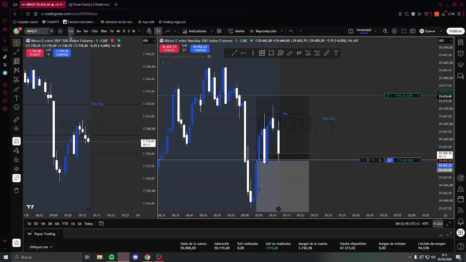Select table tool in floating drawing toolbar
The image size is (466, 262).
[x=262, y=53]
